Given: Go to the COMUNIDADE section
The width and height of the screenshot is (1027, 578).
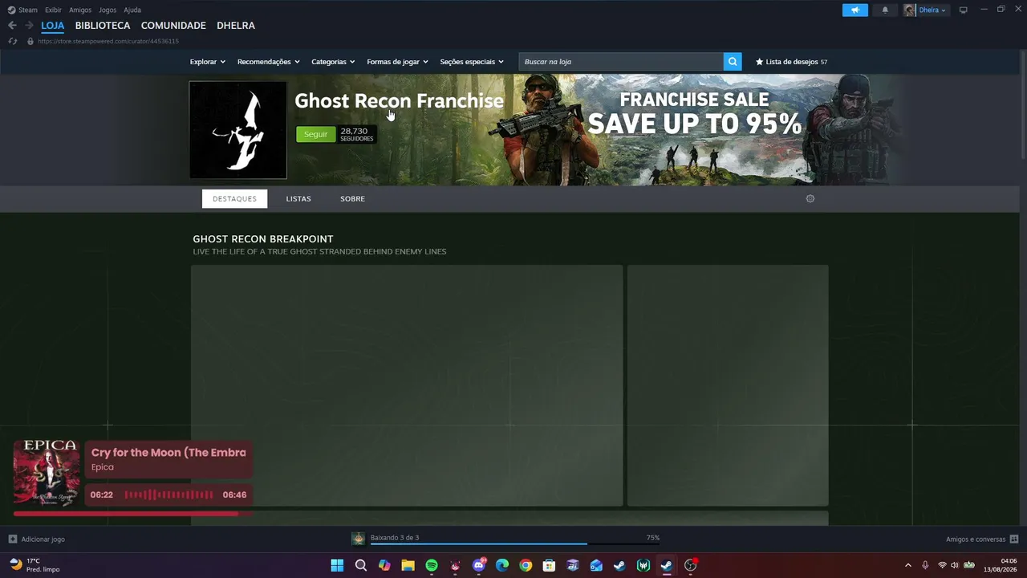Looking at the screenshot, I should pos(173,26).
